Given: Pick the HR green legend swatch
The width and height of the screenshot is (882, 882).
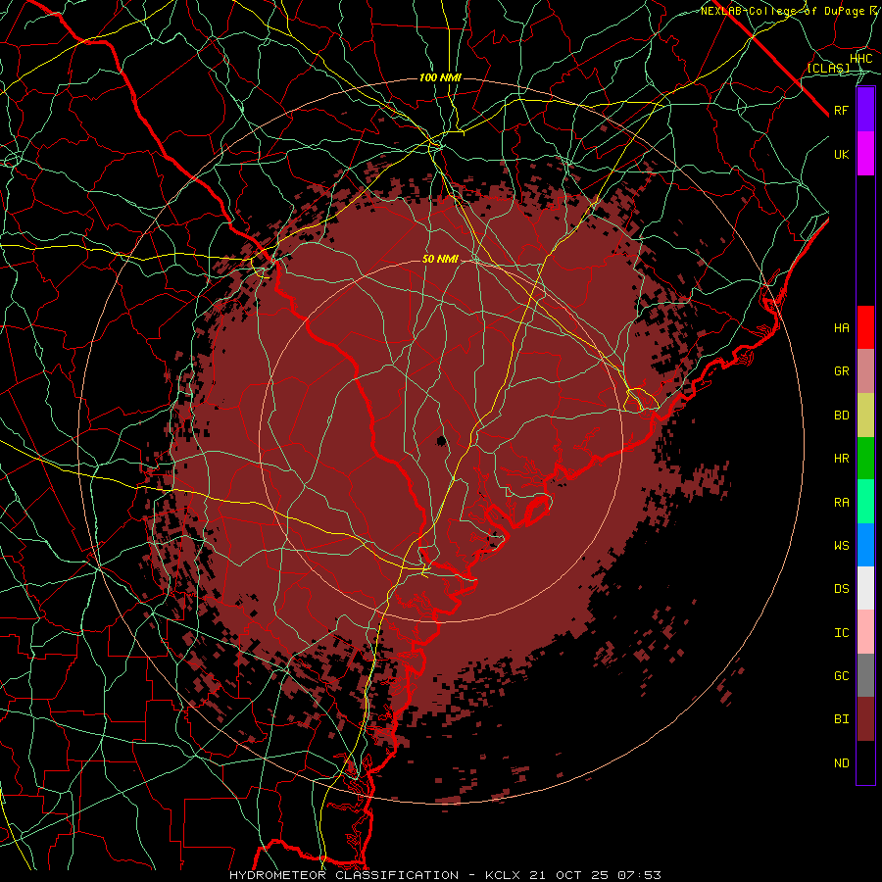Looking at the screenshot, I should [865, 459].
